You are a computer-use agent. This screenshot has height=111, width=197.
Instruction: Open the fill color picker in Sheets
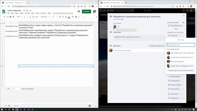pos(73,17)
